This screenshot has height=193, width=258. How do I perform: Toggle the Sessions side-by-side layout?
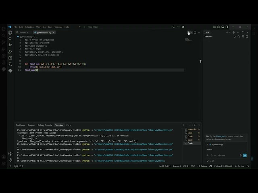click(247, 37)
